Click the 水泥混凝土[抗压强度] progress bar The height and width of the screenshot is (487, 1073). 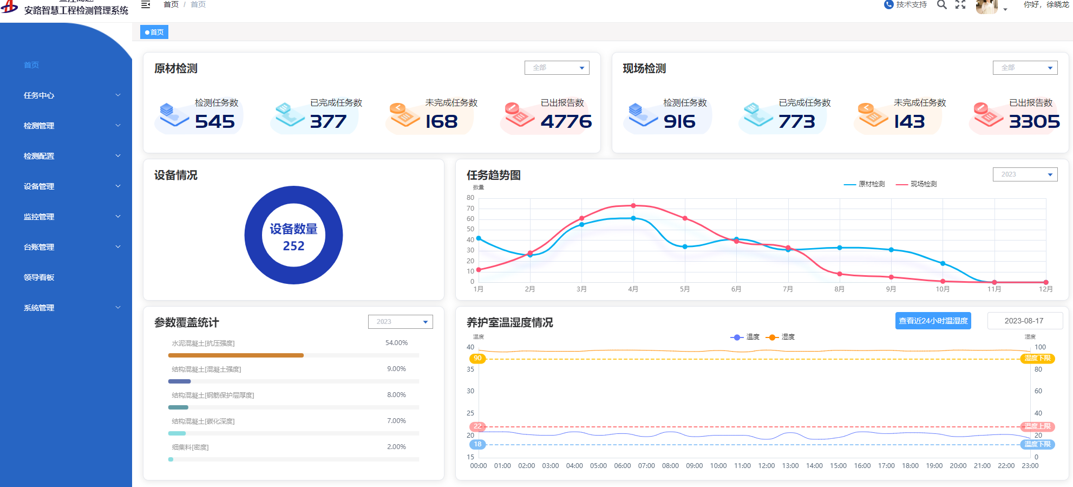[293, 355]
